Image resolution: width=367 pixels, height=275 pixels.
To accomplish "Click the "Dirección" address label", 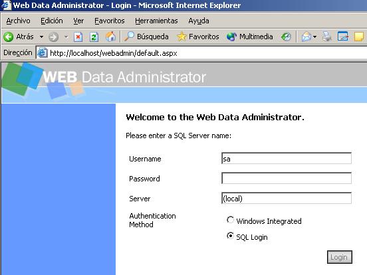I will 18,52.
